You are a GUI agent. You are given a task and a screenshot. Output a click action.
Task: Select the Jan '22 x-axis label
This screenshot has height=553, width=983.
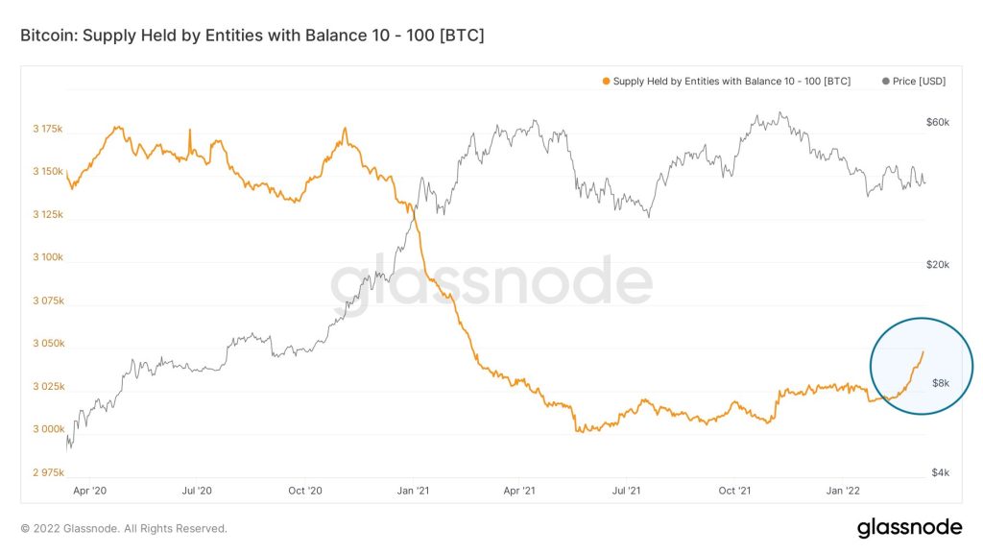843,491
